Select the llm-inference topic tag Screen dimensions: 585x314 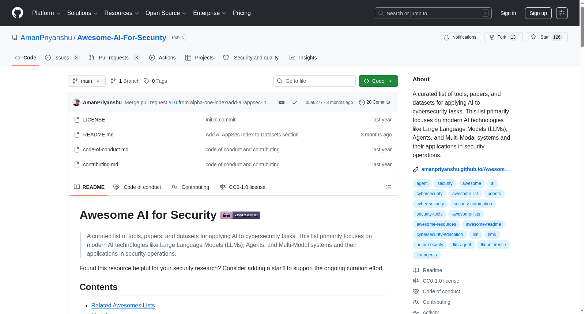493,245
